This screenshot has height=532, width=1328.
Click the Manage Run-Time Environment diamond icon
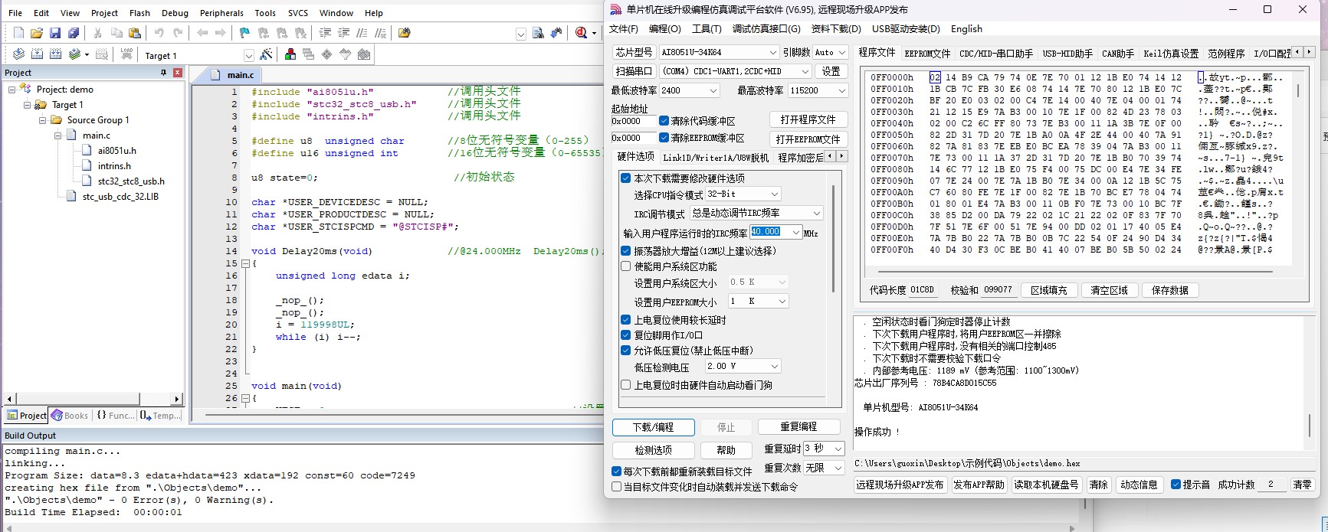[327, 54]
